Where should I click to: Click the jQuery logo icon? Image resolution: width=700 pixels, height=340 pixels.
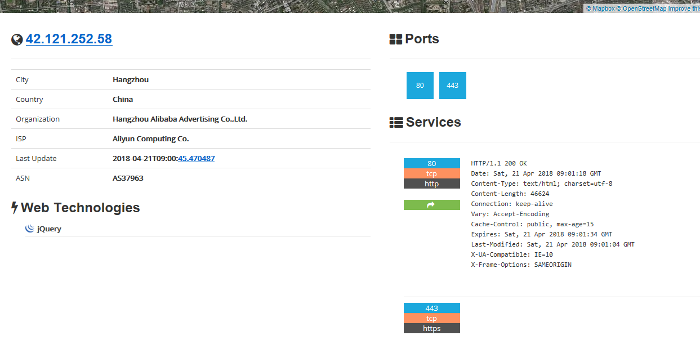[30, 229]
